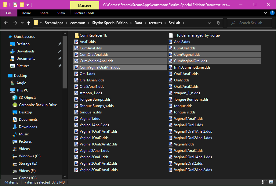Select the Tongue Bumps_n.dds file name

point(191,99)
